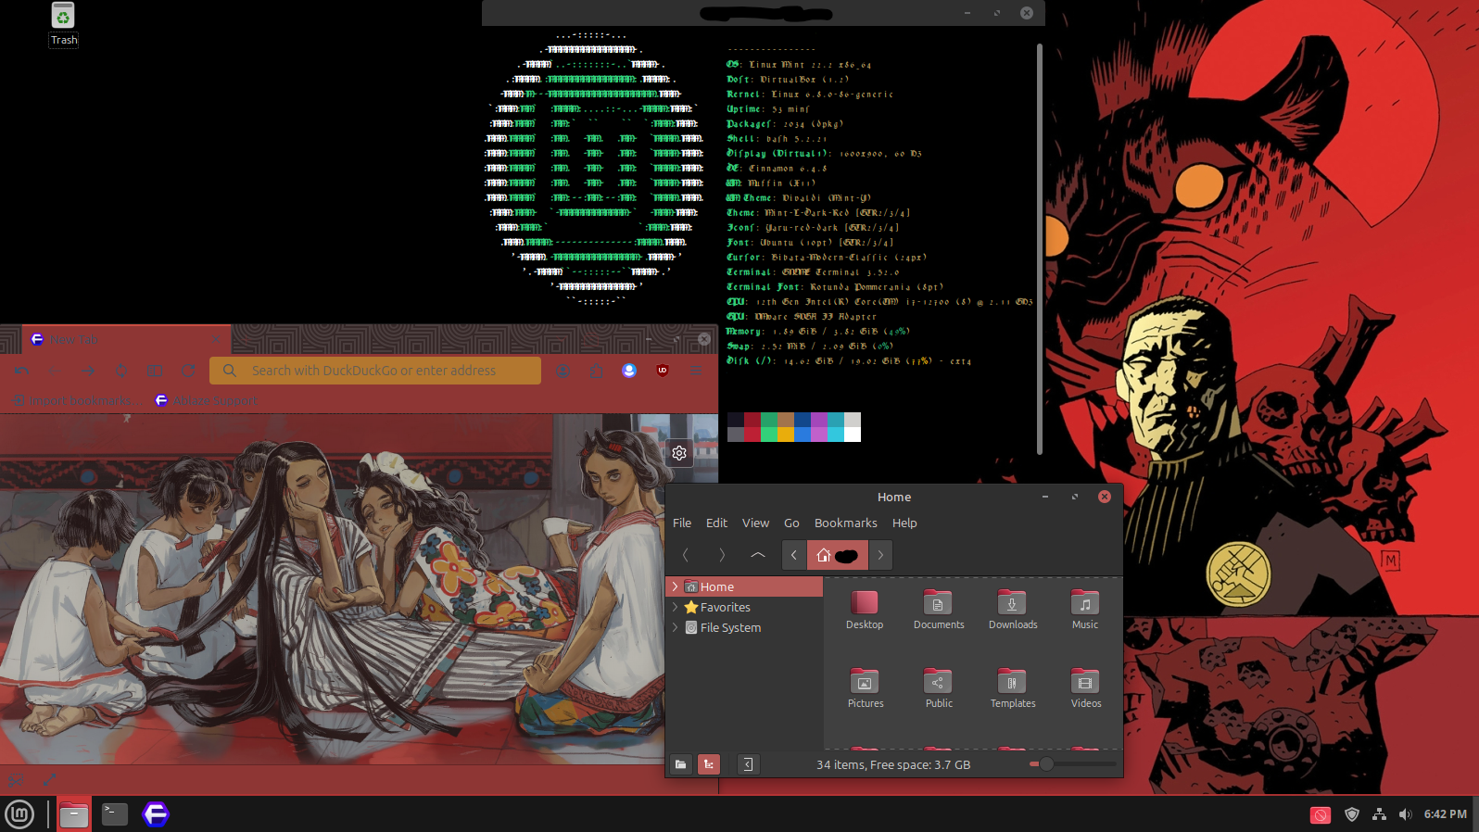
Task: Expand the Home tree node
Action: click(675, 586)
